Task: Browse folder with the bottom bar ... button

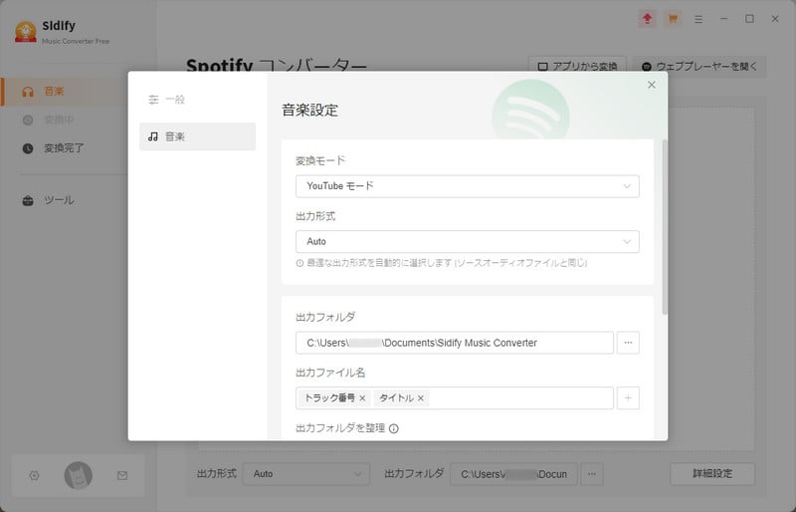Action: coord(592,474)
